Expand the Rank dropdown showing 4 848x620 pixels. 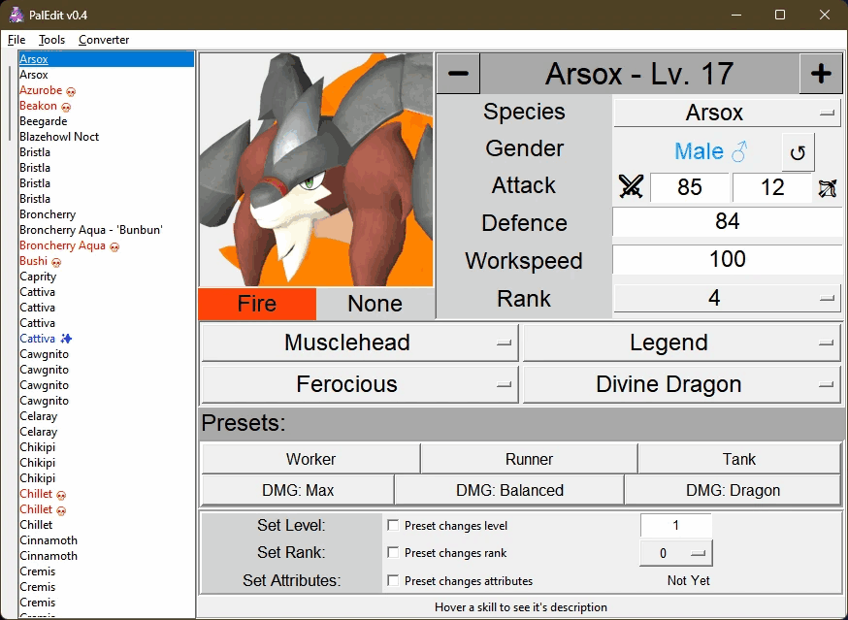(x=727, y=299)
